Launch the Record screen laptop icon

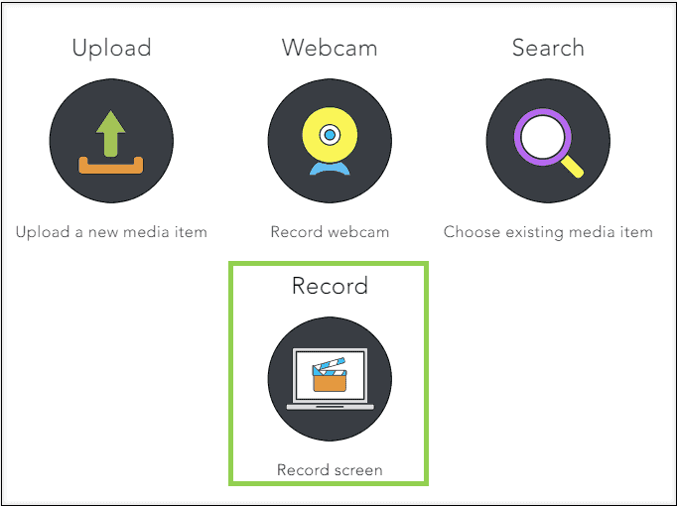click(x=330, y=379)
